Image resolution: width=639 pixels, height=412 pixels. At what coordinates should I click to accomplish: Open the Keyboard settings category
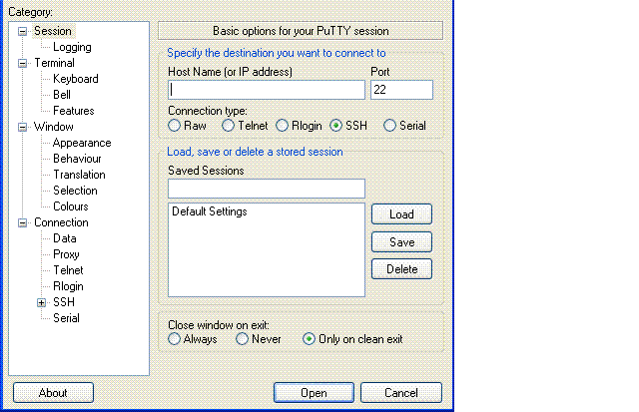tap(76, 79)
